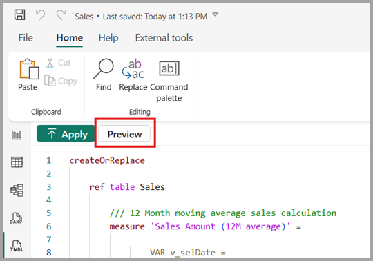The height and width of the screenshot is (261, 373).
Task: Click the Cut command
Action: pyautogui.click(x=59, y=63)
